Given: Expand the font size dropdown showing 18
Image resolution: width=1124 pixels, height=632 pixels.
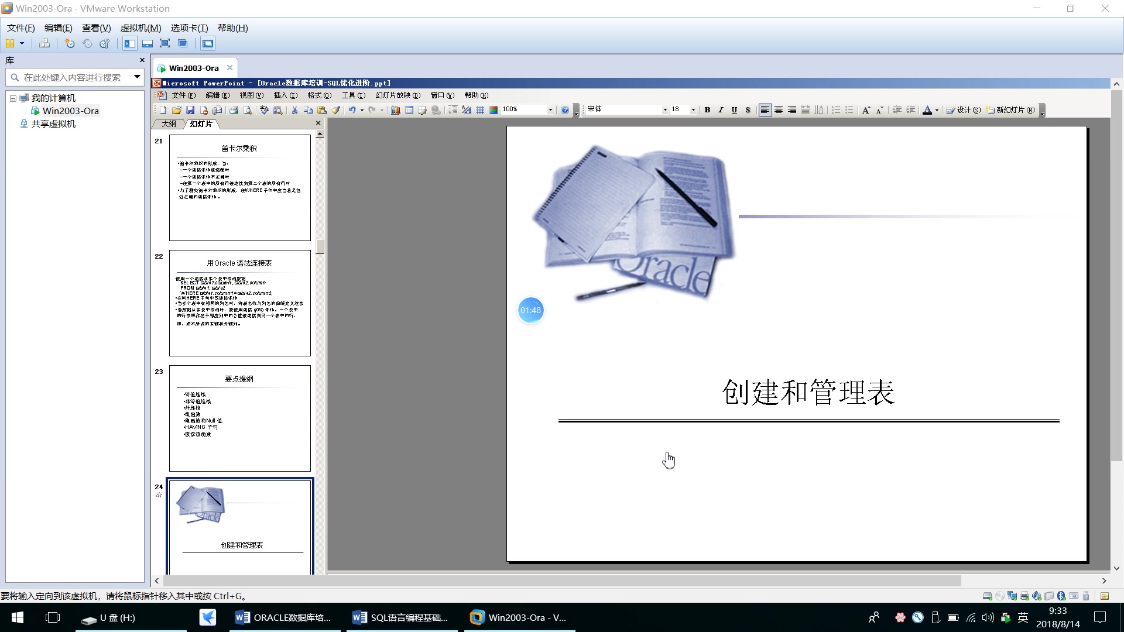Looking at the screenshot, I should (x=694, y=109).
